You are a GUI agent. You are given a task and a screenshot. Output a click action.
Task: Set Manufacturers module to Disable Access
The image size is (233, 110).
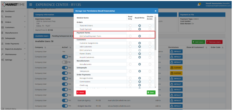coord(150,64)
